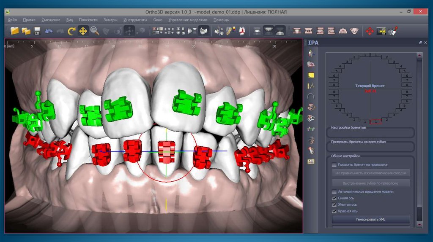Click the open folder icon in toolbar
Screen dimensions: 433x242
click(15, 31)
